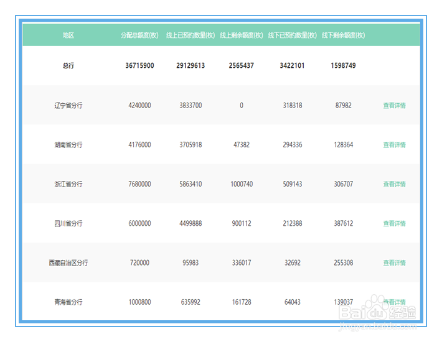Open 查看详情 link for 青海省分行
Image resolution: width=442 pixels, height=342 pixels.
click(394, 302)
